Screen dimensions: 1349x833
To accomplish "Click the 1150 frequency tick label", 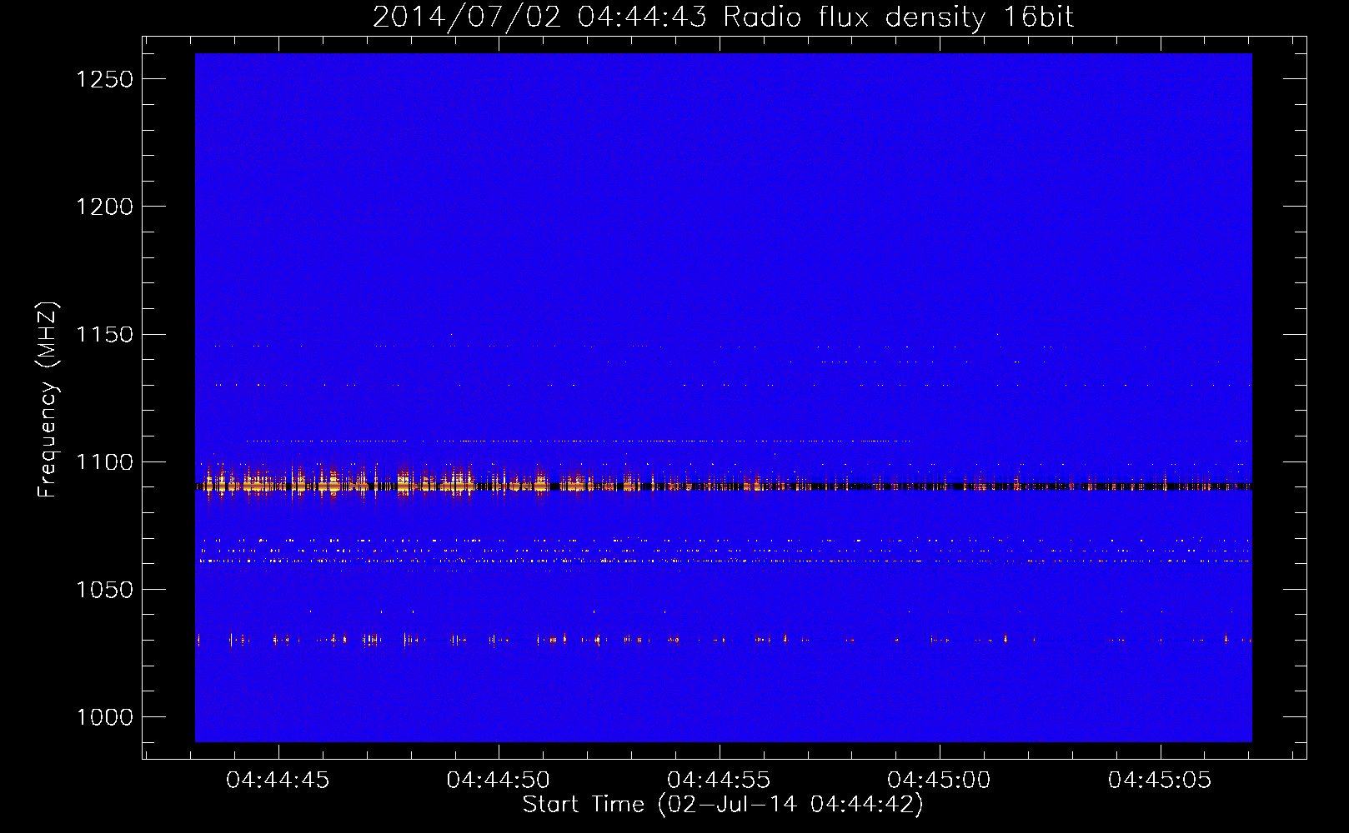I will coord(105,334).
